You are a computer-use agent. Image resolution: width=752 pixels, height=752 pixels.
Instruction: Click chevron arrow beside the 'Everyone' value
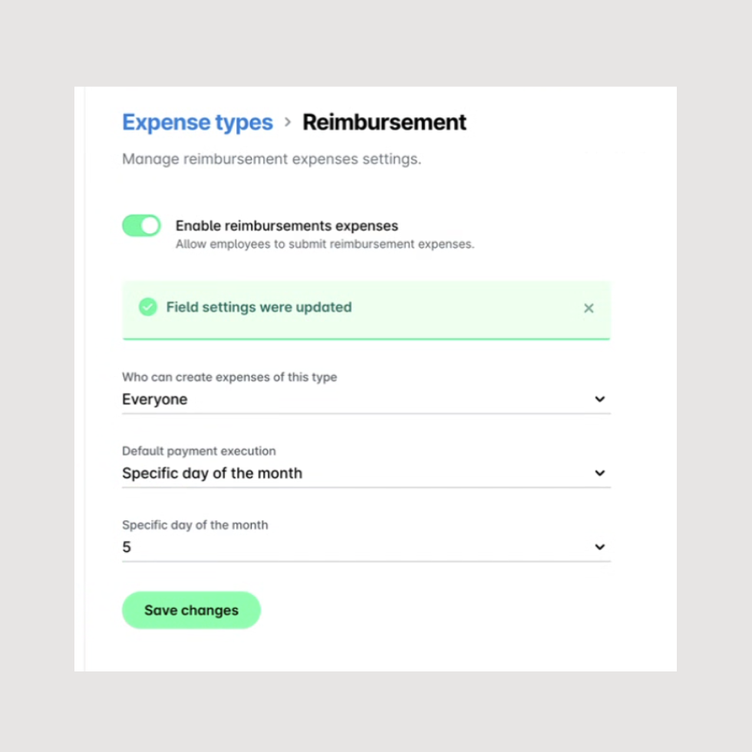click(600, 399)
